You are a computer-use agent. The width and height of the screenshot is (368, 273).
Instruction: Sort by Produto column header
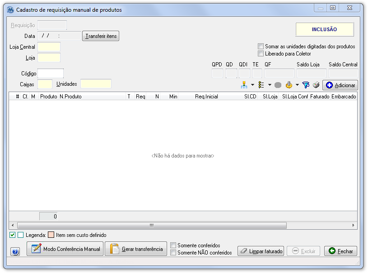(49, 97)
